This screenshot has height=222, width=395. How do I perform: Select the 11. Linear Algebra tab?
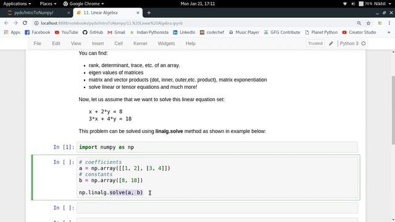pyautogui.click(x=100, y=12)
